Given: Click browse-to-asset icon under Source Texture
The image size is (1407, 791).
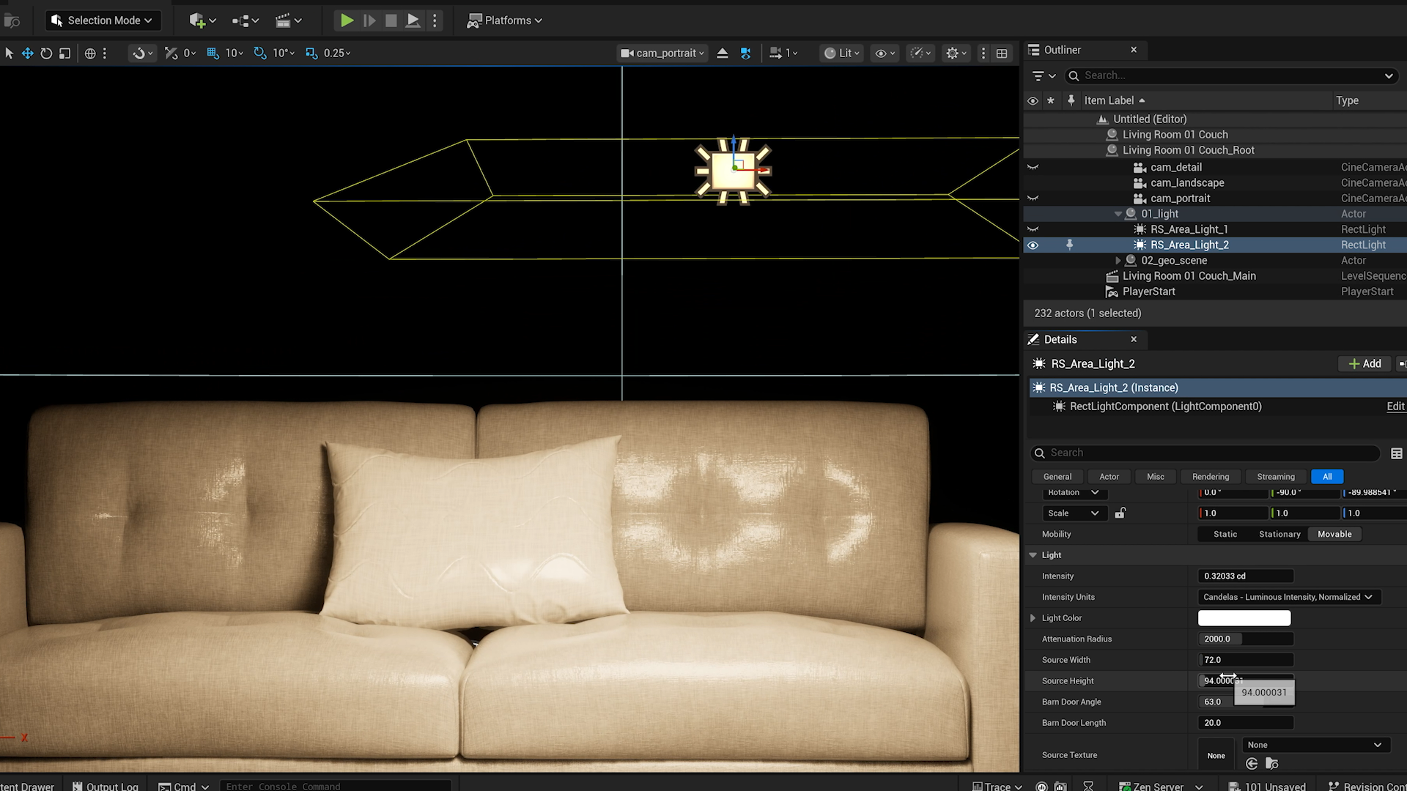Looking at the screenshot, I should click(1271, 764).
